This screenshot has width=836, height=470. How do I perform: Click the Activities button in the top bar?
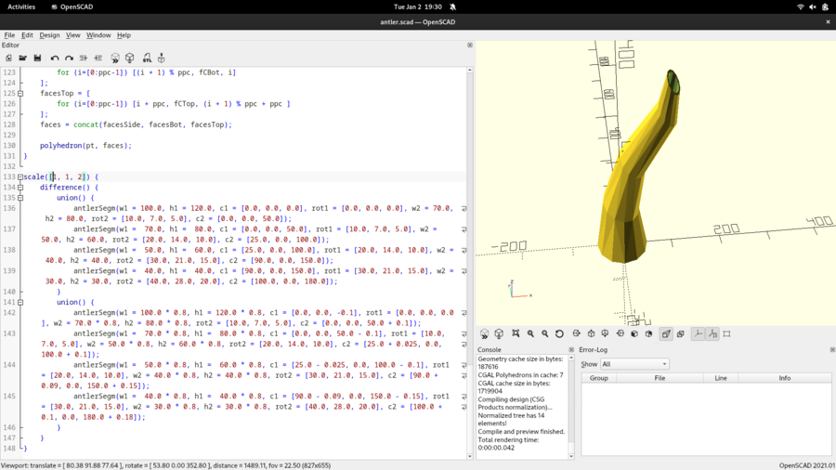pyautogui.click(x=20, y=7)
